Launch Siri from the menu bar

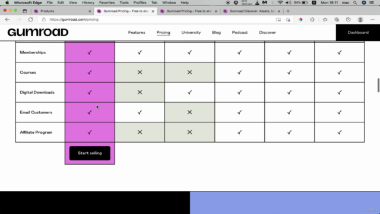tap(364, 2)
